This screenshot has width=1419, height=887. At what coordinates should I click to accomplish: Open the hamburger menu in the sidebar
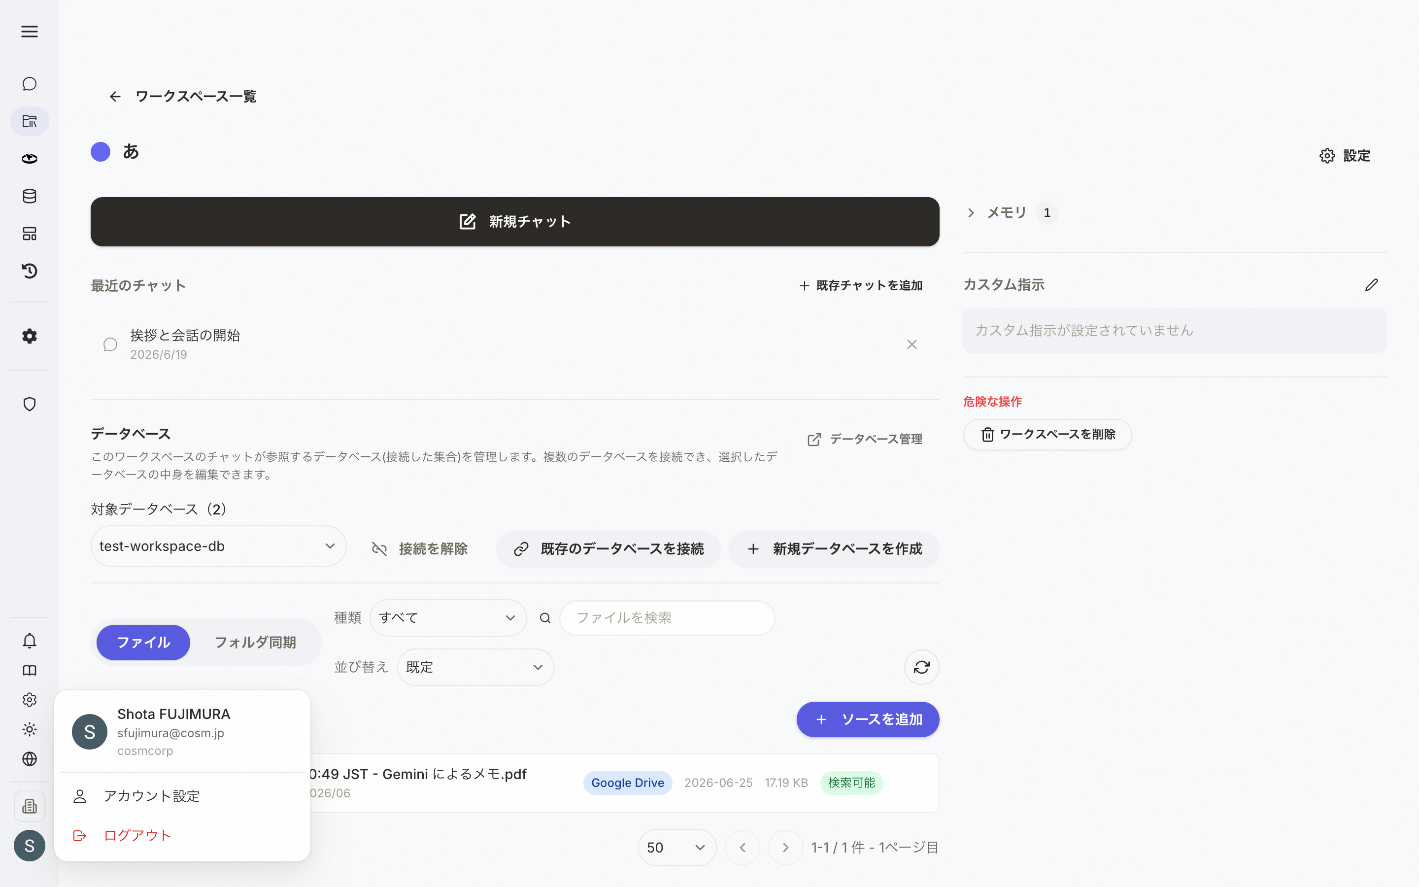(x=30, y=32)
